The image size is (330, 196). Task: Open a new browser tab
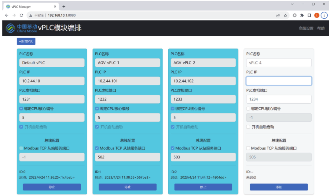pyautogui.click(x=64, y=6)
